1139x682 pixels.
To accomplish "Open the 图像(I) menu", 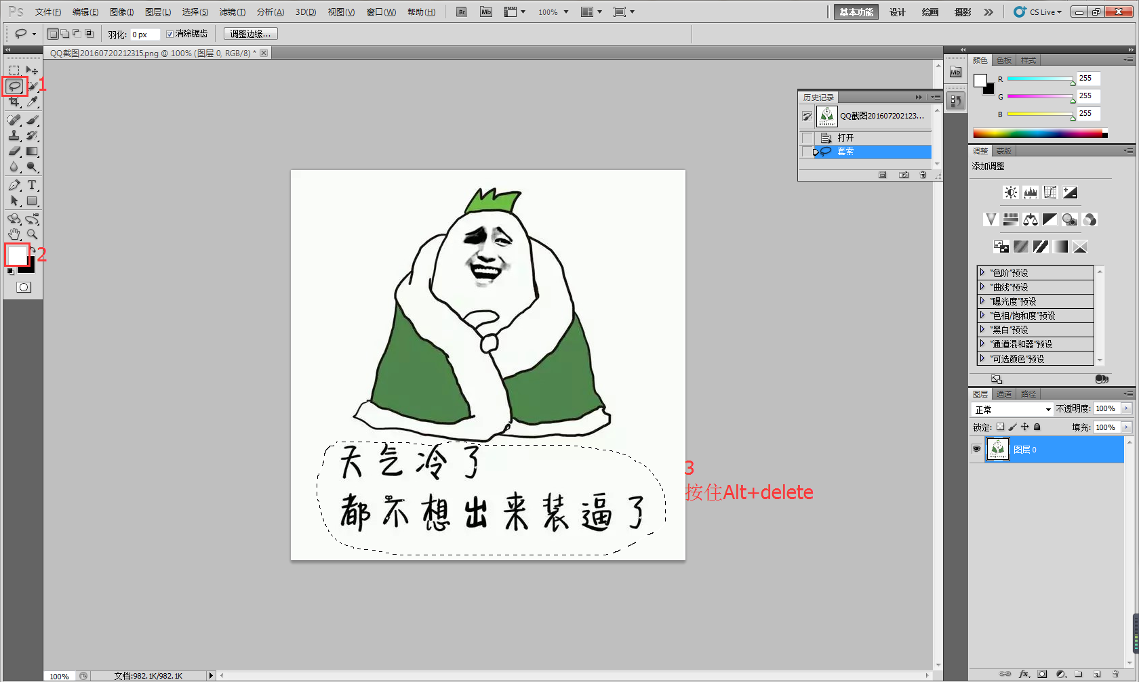I will [122, 12].
